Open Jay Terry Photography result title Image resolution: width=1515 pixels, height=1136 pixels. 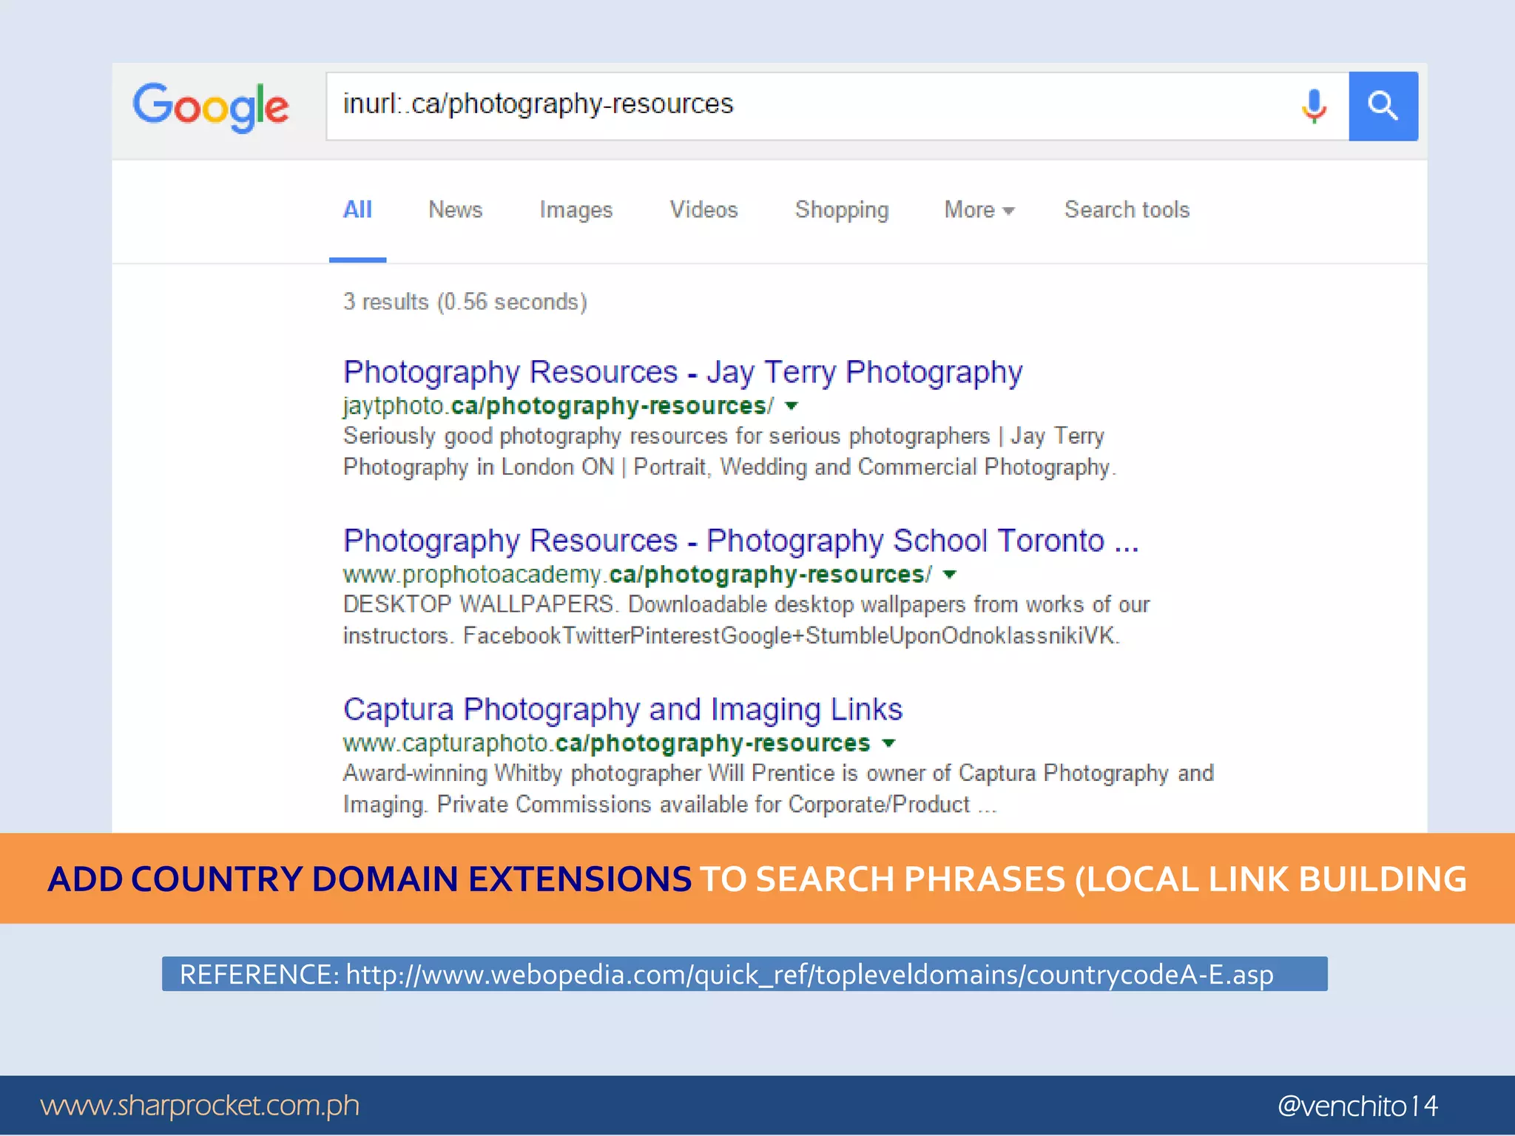pyautogui.click(x=683, y=372)
